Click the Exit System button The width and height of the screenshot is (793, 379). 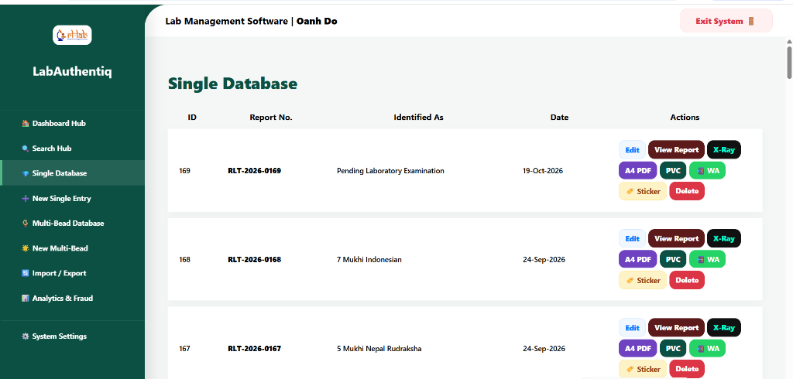[726, 21]
